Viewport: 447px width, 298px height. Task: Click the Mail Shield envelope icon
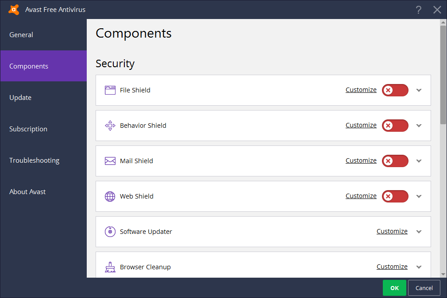(110, 160)
